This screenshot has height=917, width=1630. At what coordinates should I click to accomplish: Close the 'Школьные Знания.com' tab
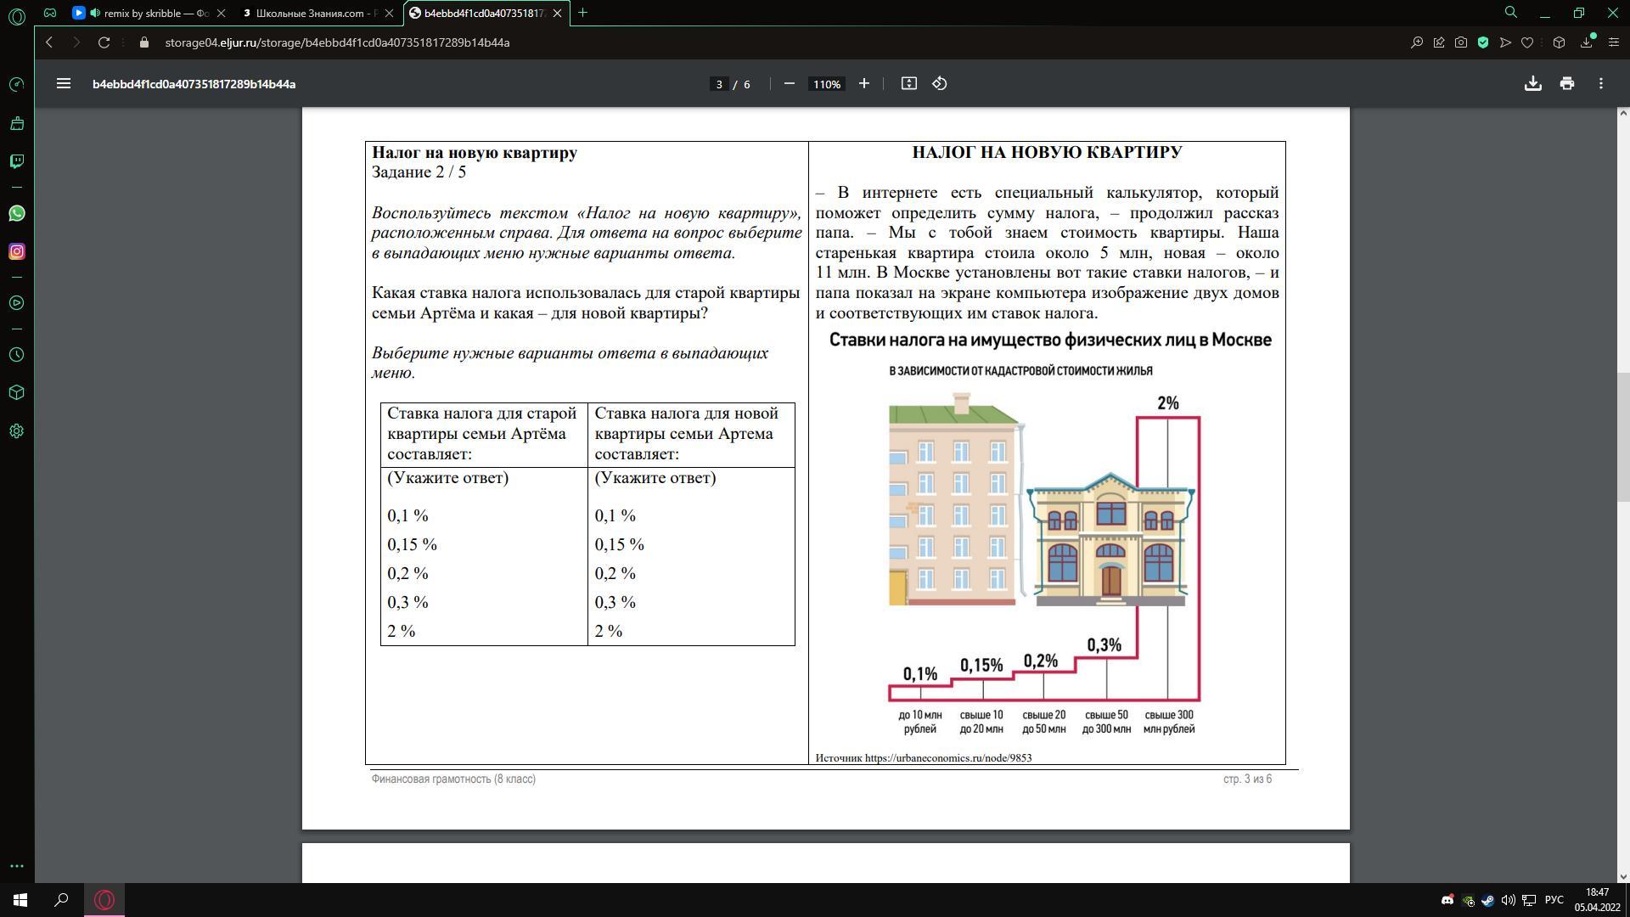pos(390,13)
